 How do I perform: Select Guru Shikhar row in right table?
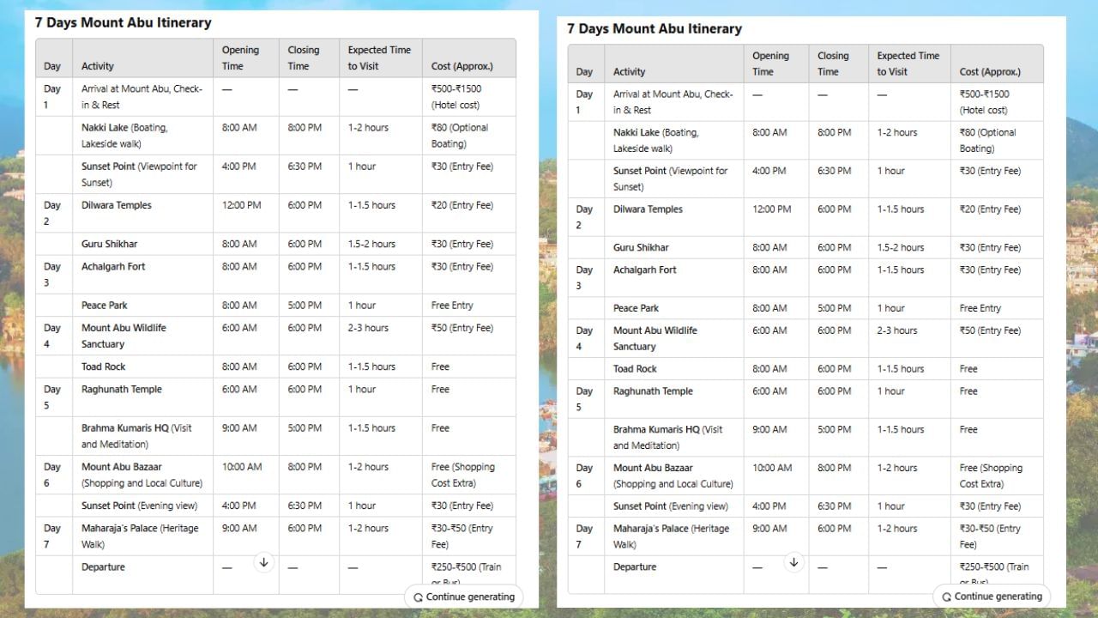pos(805,247)
